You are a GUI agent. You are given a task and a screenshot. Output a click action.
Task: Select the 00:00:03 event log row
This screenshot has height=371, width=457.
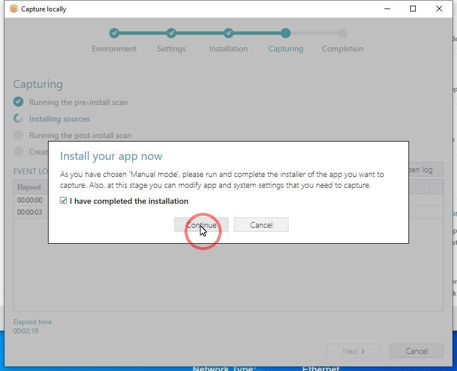(x=30, y=212)
